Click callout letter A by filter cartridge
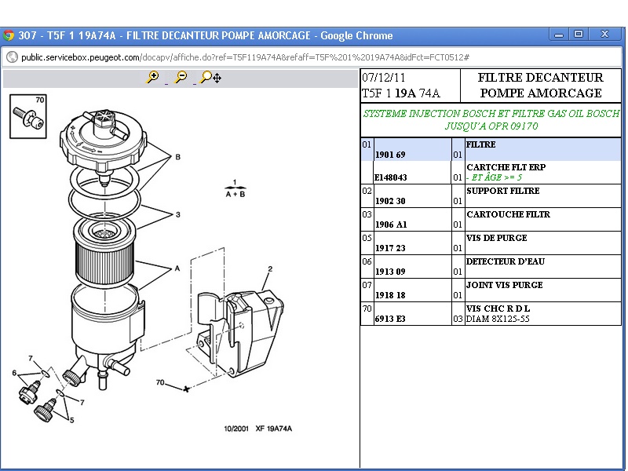The height and width of the screenshot is (471, 628). [x=177, y=268]
